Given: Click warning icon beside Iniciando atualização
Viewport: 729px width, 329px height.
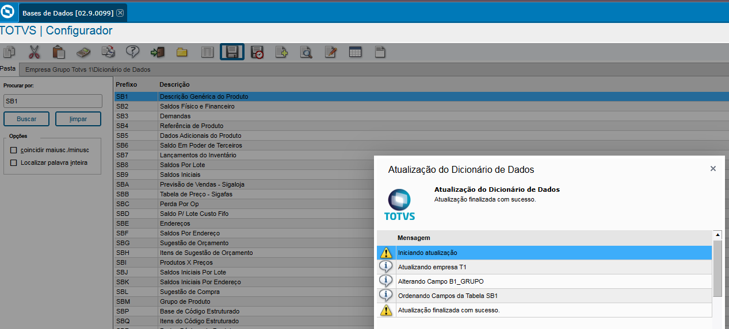Looking at the screenshot, I should pyautogui.click(x=386, y=253).
